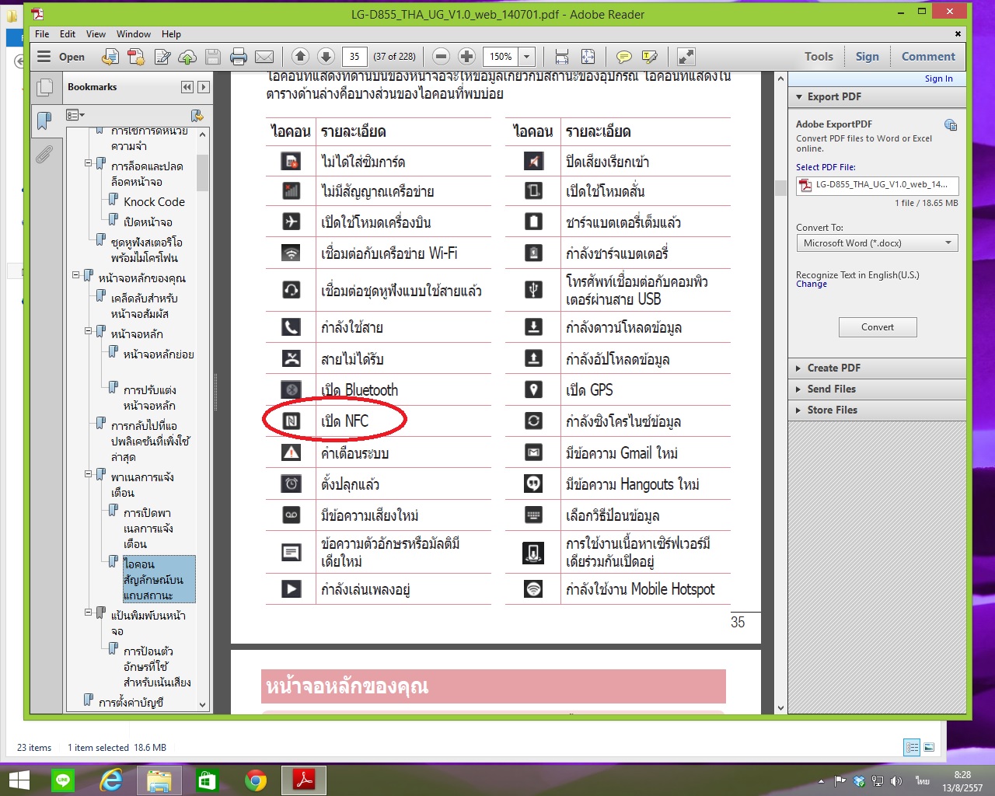Select the Knock Code bookmark
The width and height of the screenshot is (995, 796).
[154, 202]
